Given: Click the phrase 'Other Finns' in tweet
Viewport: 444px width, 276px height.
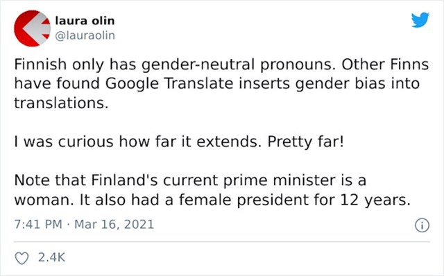Looking at the screenshot, I should pyautogui.click(x=386, y=64).
